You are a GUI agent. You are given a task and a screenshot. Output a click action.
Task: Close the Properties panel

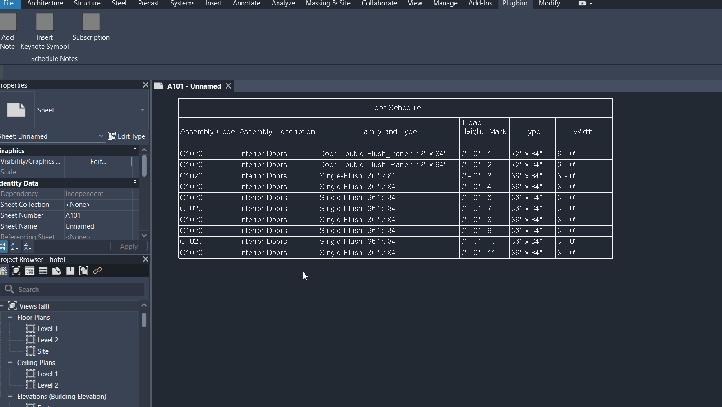(145, 85)
